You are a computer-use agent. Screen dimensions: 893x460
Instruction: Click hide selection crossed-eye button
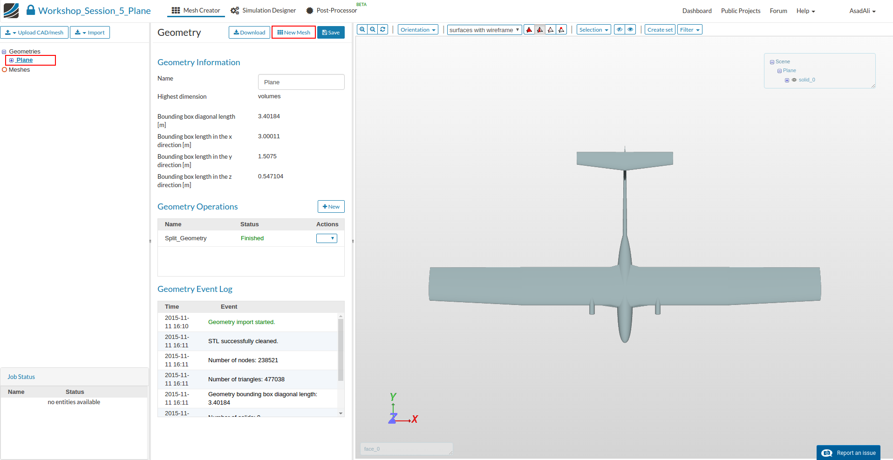pyautogui.click(x=620, y=30)
